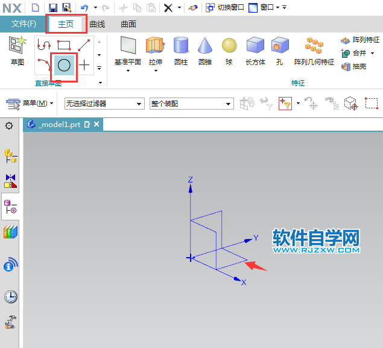Click the Paste clipboard icon
Image resolution: width=383 pixels, height=348 pixels.
[151, 8]
